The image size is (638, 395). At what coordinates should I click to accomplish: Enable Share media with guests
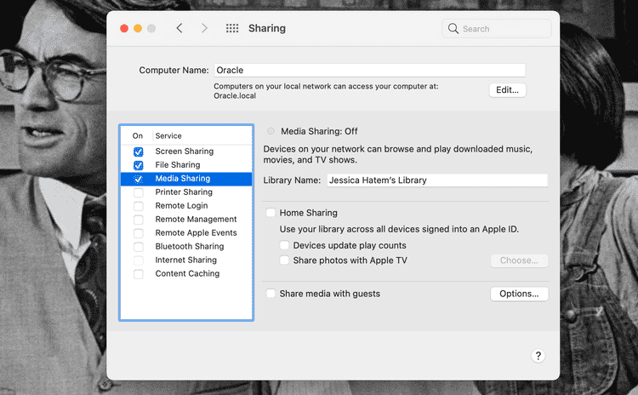point(271,294)
